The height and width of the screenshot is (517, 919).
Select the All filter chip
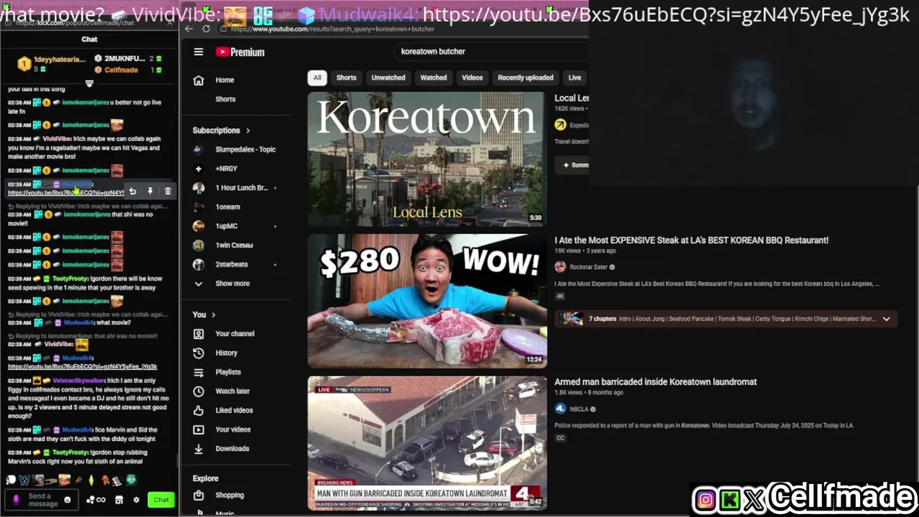pos(317,78)
